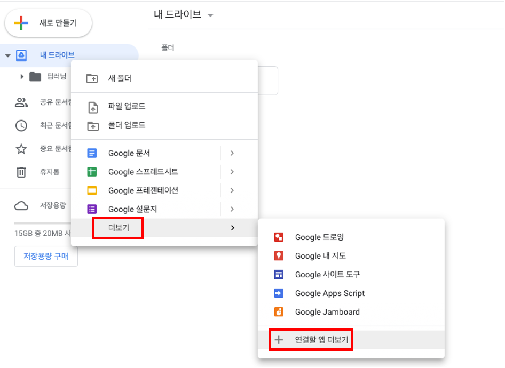505x368 pixels.
Task: Expand the Google 프레젠테이션 submenu chevron
Action: tap(232, 190)
